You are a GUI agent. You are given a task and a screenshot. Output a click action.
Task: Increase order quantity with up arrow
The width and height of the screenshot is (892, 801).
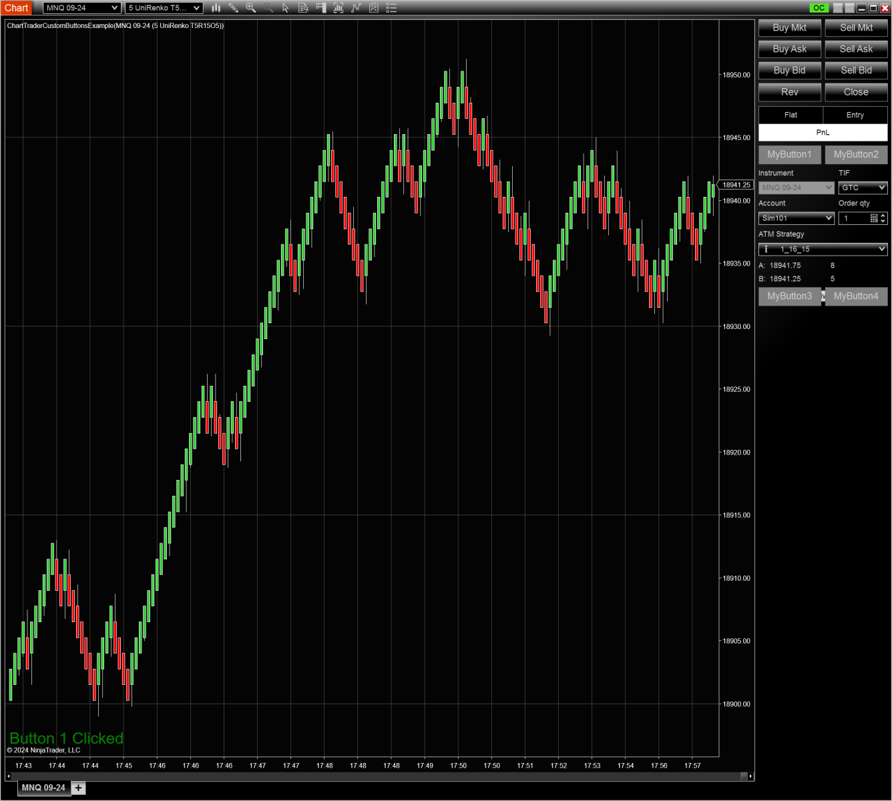883,216
